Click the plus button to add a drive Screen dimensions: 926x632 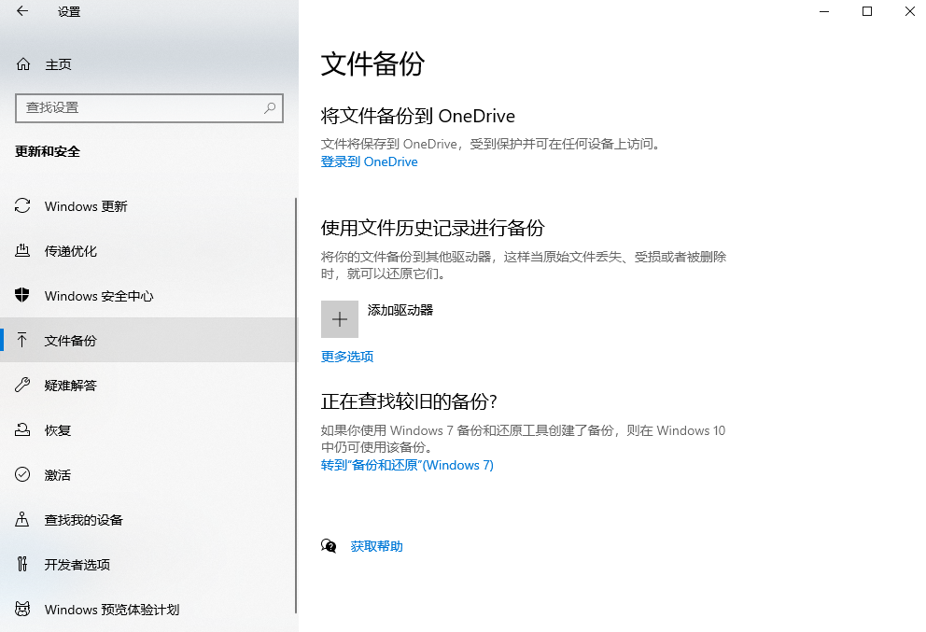(340, 319)
